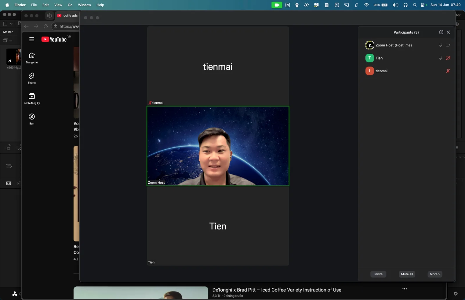Click the tienmai video tile

click(x=218, y=66)
